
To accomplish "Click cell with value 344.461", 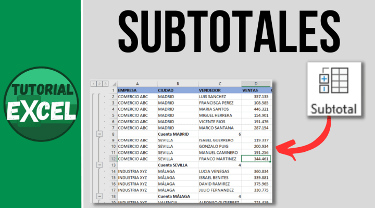I will point(256,159).
